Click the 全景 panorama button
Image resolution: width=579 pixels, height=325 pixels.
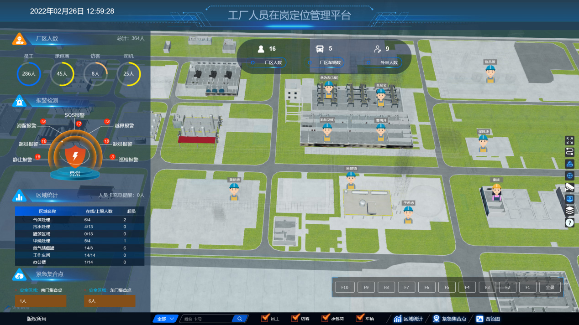tap(550, 287)
